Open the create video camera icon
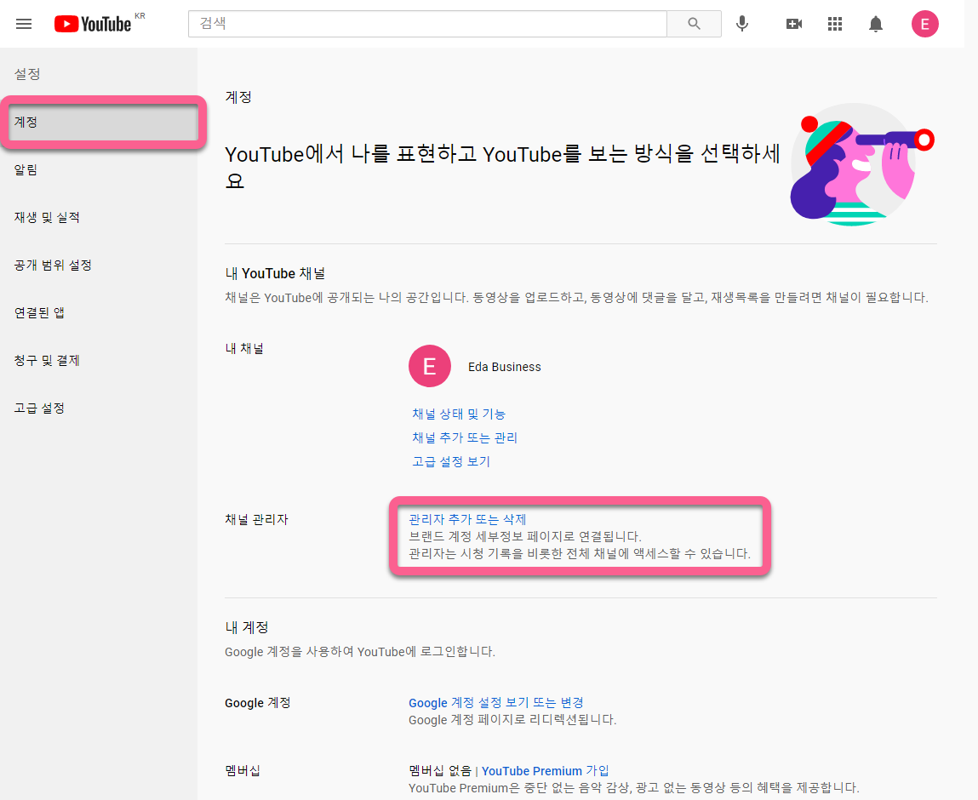Image resolution: width=978 pixels, height=800 pixels. coord(793,24)
